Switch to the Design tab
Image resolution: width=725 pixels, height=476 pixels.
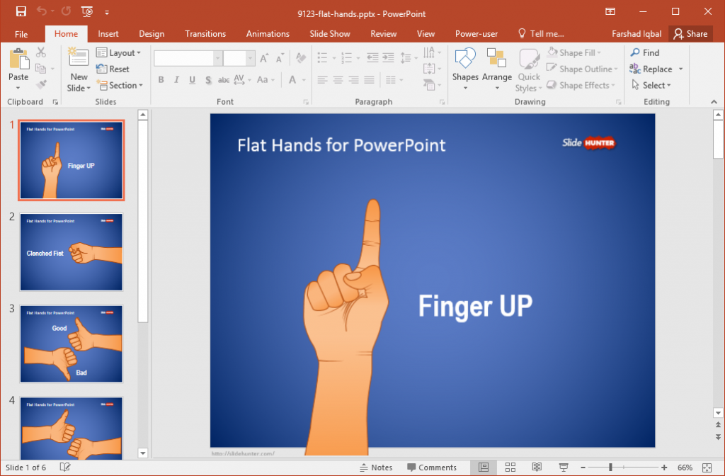click(151, 33)
